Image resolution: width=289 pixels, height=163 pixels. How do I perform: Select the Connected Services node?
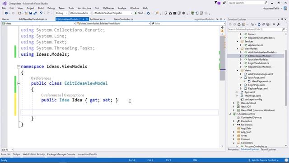(x=251, y=118)
